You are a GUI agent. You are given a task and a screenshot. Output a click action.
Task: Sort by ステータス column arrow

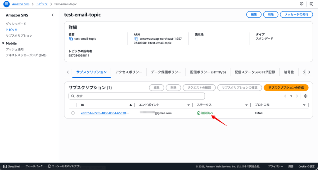tap(246, 105)
